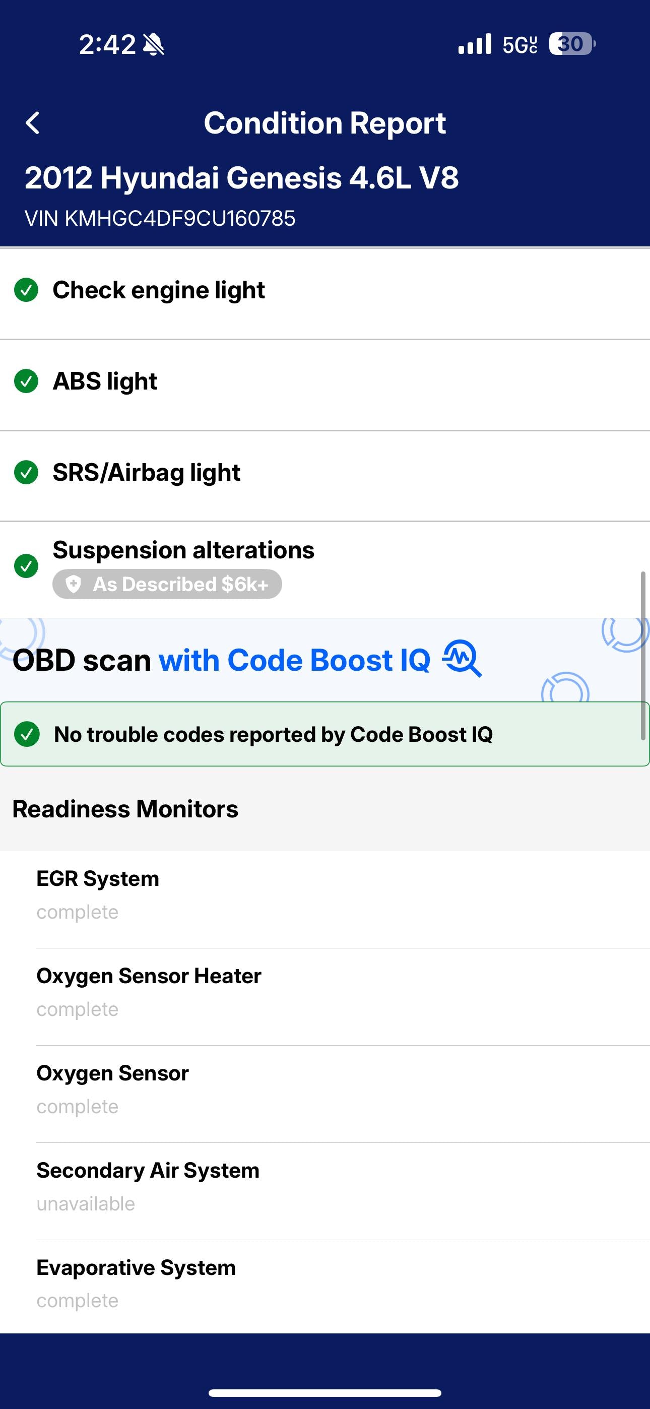Tap the battery indicator in status bar
The height and width of the screenshot is (1409, 650).
(571, 44)
